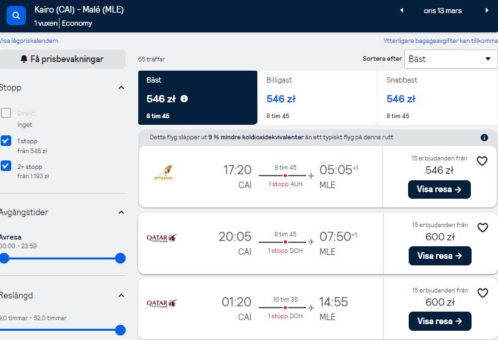Screen dimensions: 498x340
Task: Click Visa resa for Etihad flight
Action: tap(439, 189)
